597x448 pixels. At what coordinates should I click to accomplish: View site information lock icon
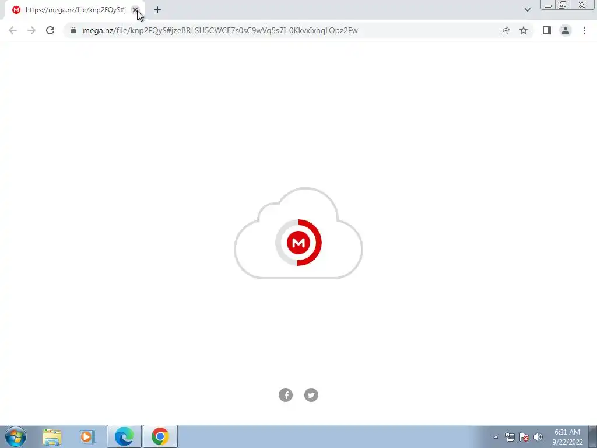click(x=73, y=30)
